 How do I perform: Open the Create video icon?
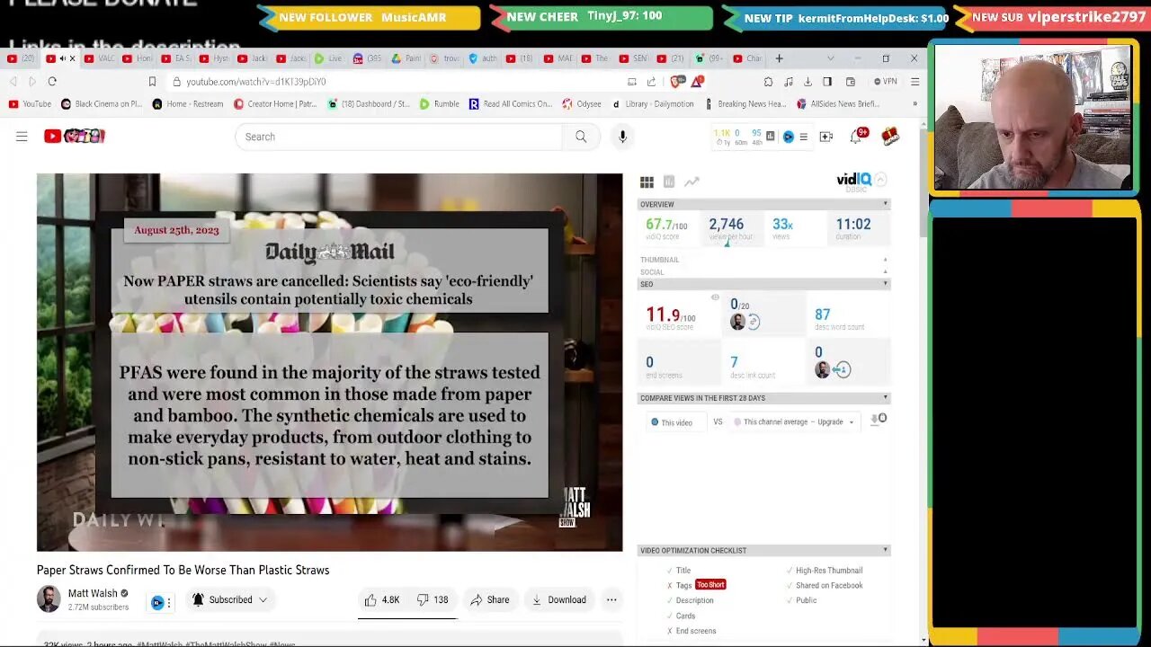825,137
